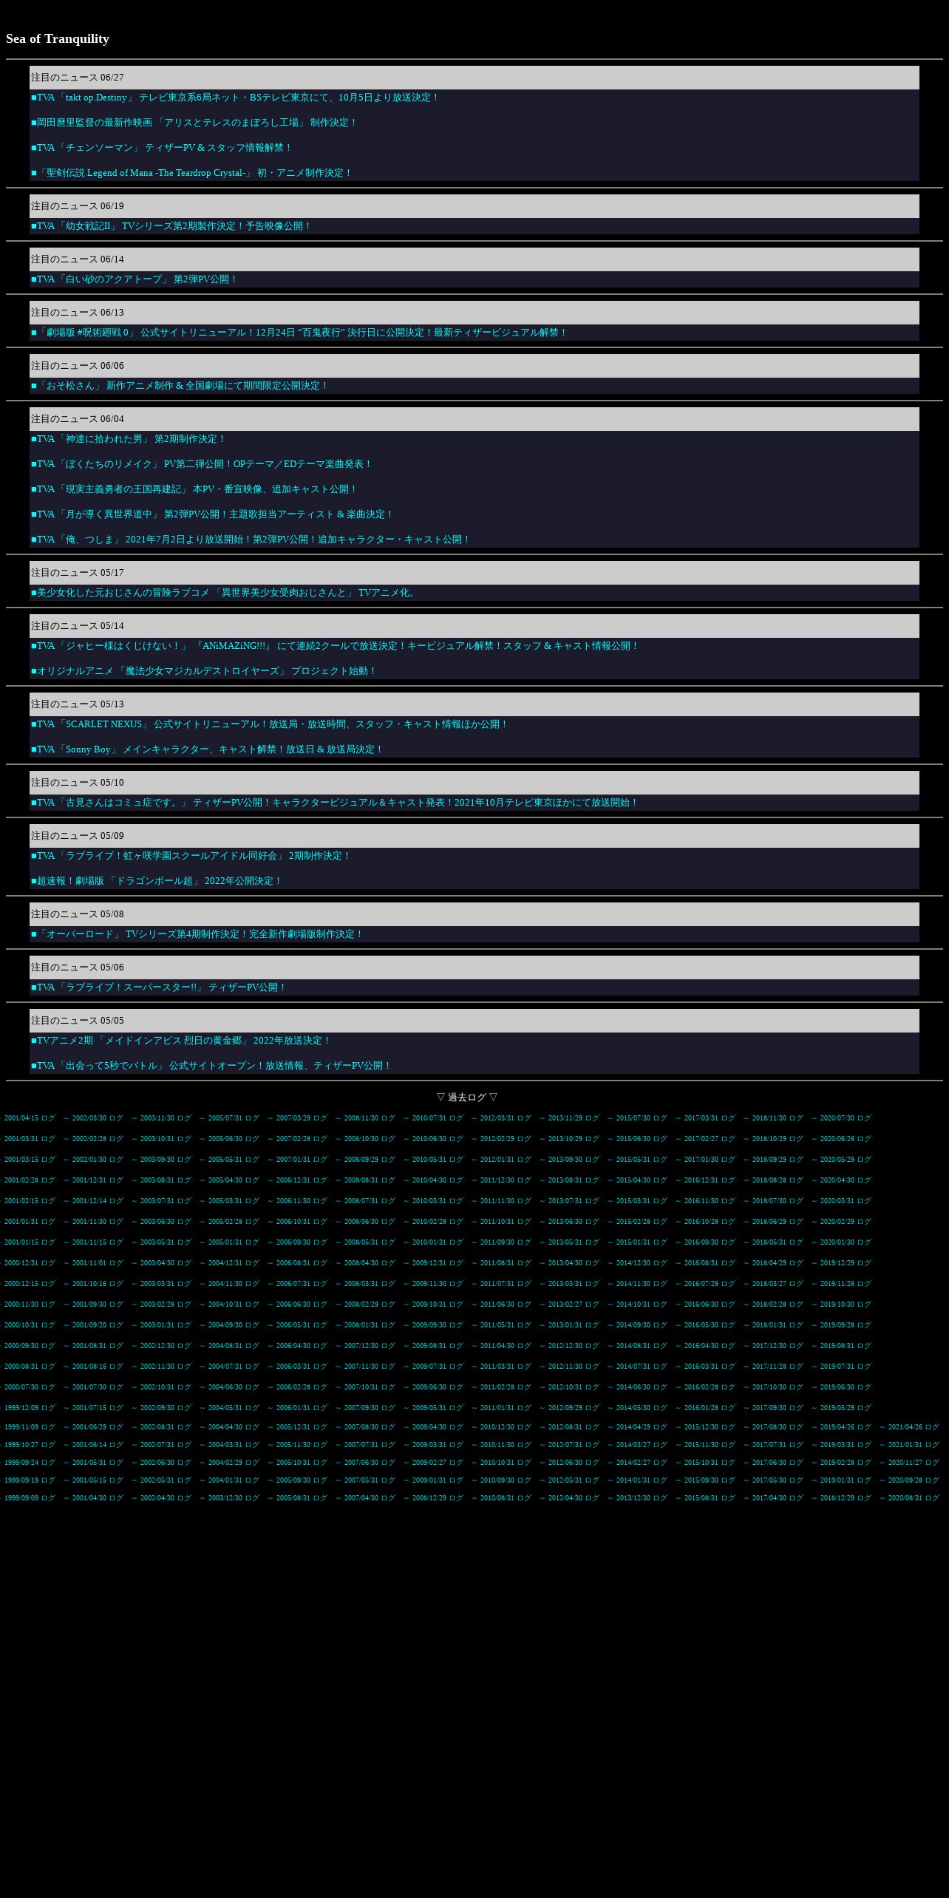Open the オーバーロード fourth season link
The width and height of the screenshot is (949, 1898).
tap(197, 934)
